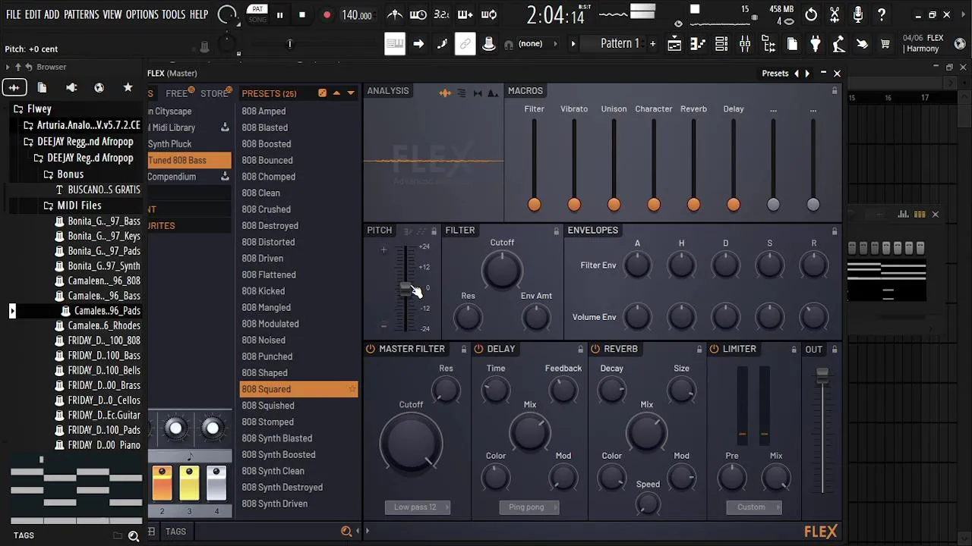
Task: Click the random preset dice icon
Action: coord(322,93)
